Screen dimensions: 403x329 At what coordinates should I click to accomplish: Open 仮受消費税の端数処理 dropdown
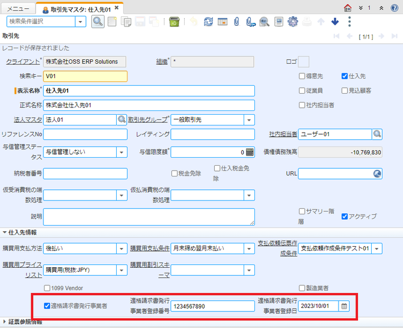pos(122,195)
